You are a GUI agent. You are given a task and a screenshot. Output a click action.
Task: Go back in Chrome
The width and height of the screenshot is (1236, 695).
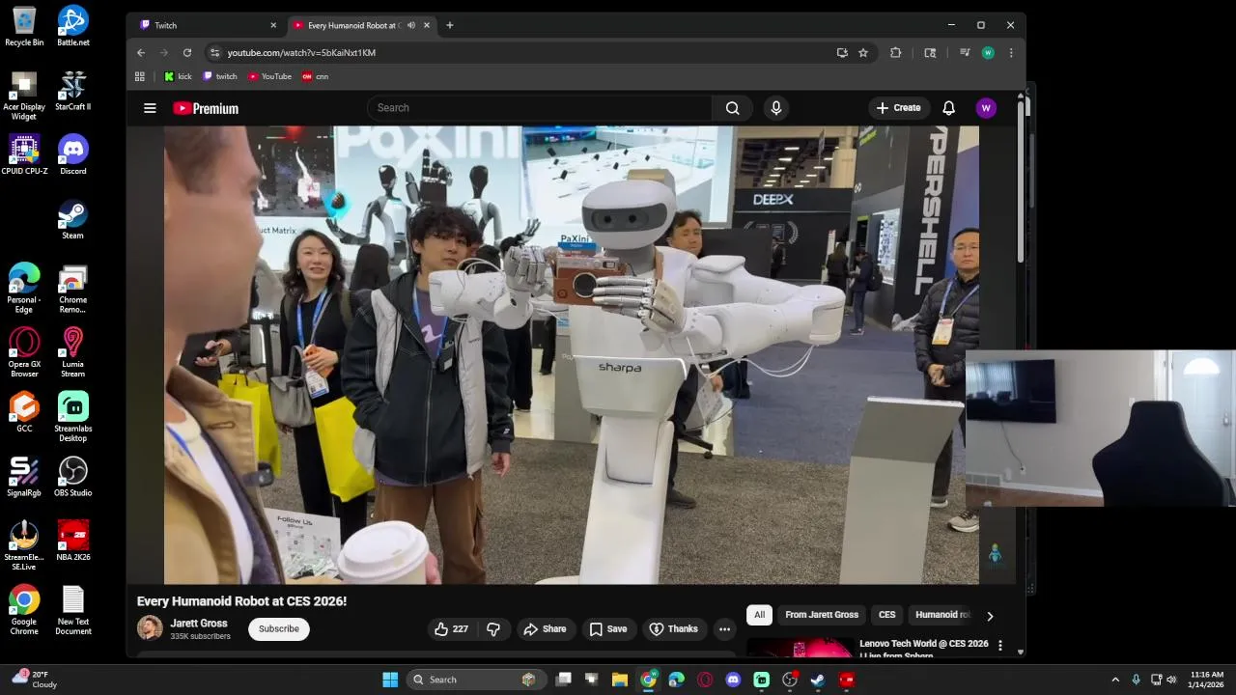(x=141, y=53)
